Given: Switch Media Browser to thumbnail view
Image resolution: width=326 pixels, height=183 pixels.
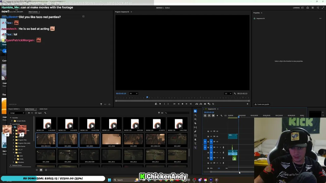Looking at the screenshot, I should coord(41,170).
